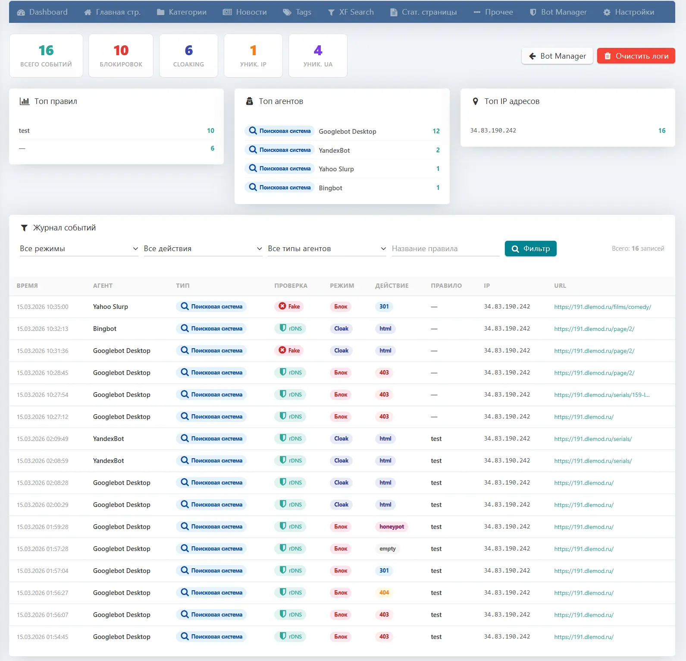
Task: Open the Прочее menu
Action: [x=493, y=13]
